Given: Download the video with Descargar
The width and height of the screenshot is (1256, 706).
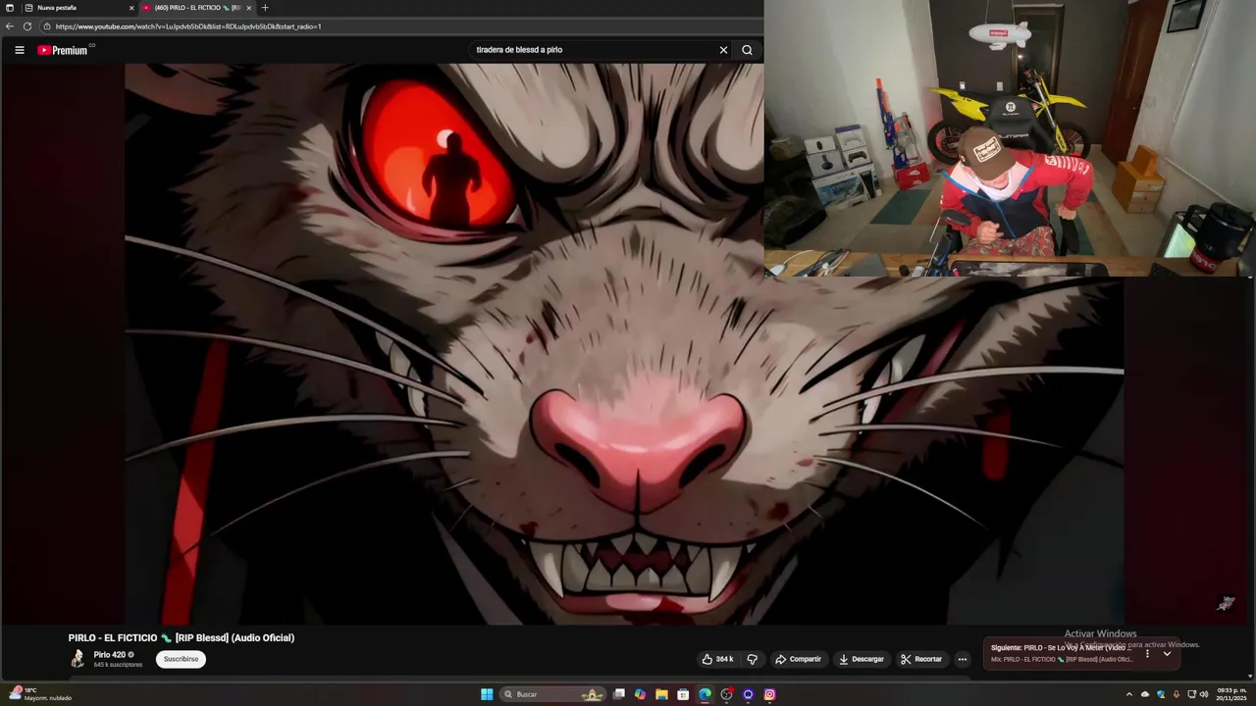Looking at the screenshot, I should click(862, 659).
